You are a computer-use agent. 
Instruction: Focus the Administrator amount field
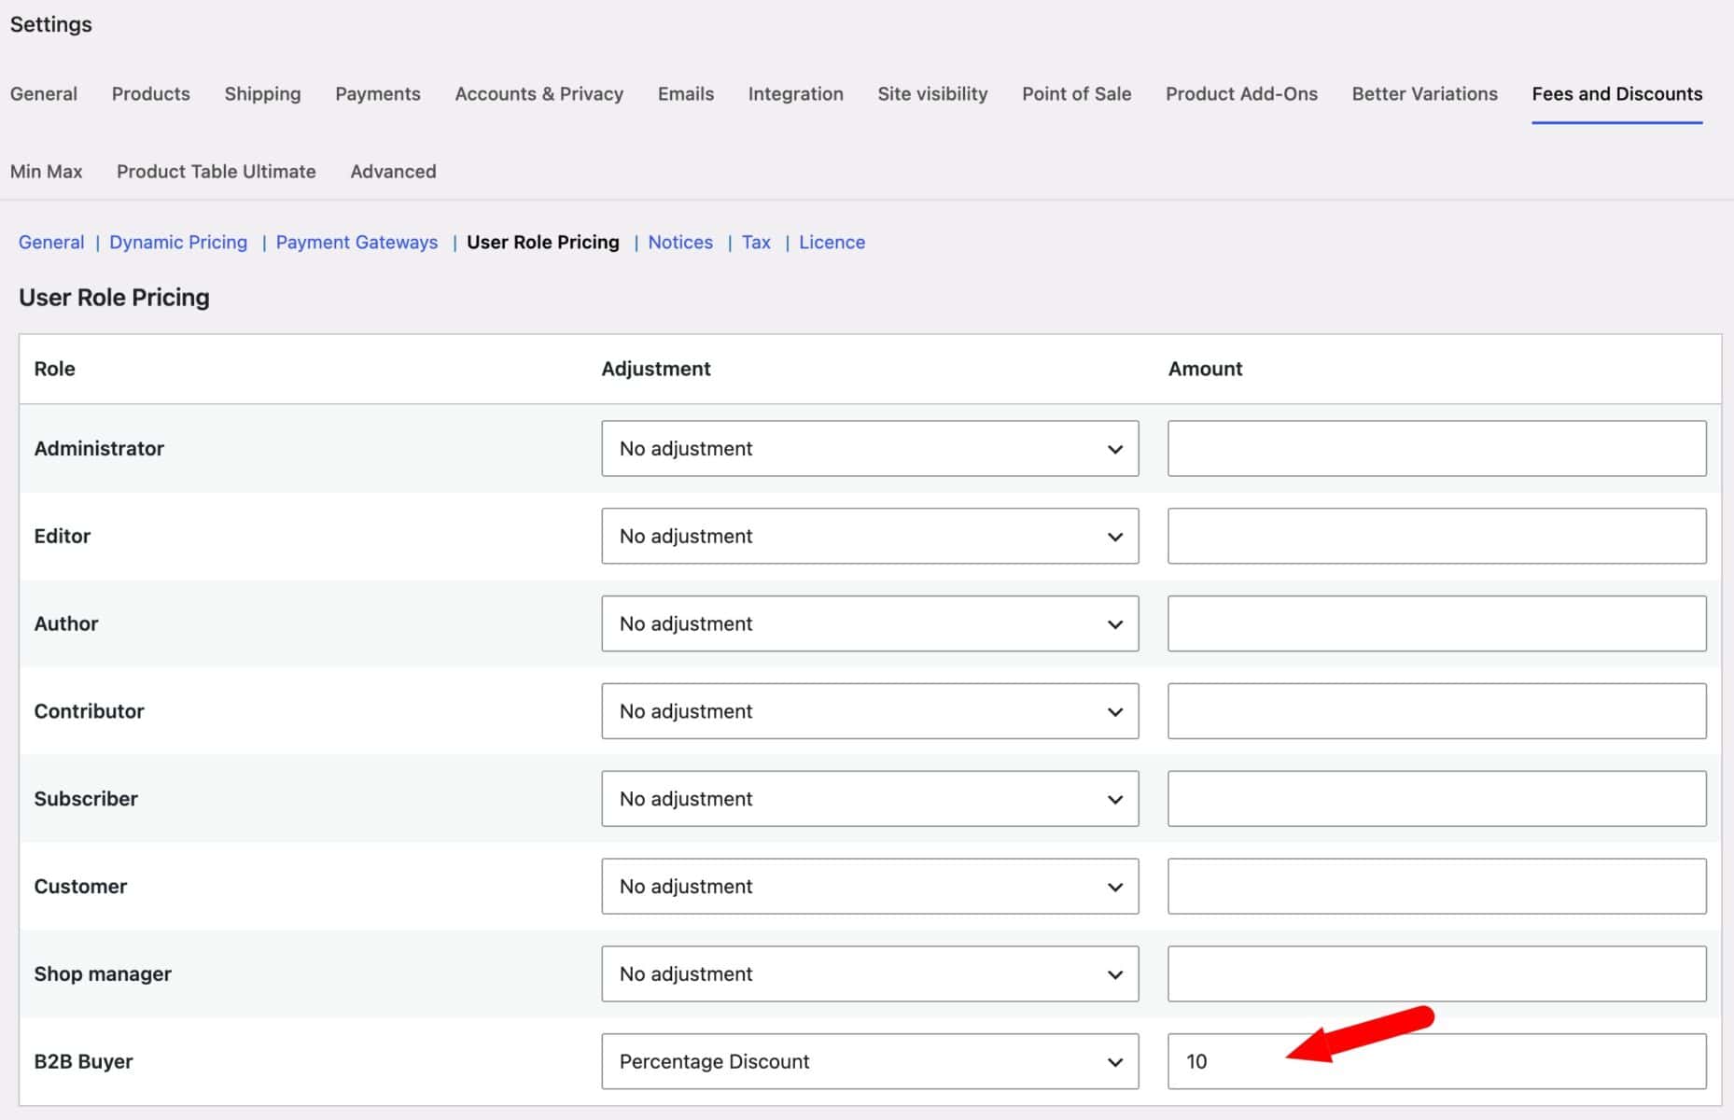[1437, 449]
